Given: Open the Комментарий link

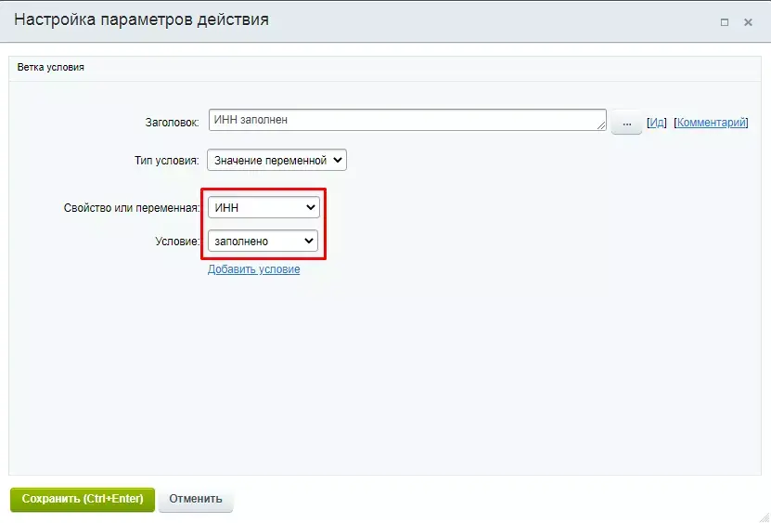Looking at the screenshot, I should [x=711, y=122].
